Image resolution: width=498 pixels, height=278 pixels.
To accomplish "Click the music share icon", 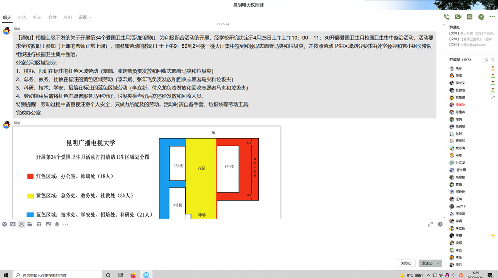I will tap(39, 224).
